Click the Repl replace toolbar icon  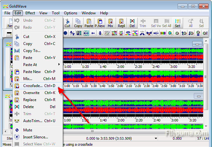(121, 23)
